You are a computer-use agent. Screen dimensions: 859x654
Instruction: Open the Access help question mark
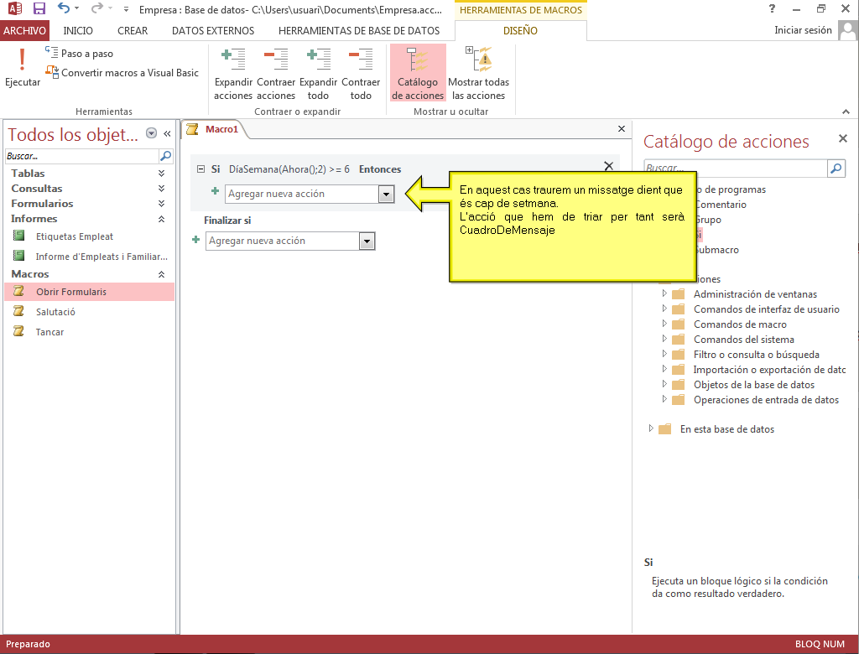click(772, 8)
